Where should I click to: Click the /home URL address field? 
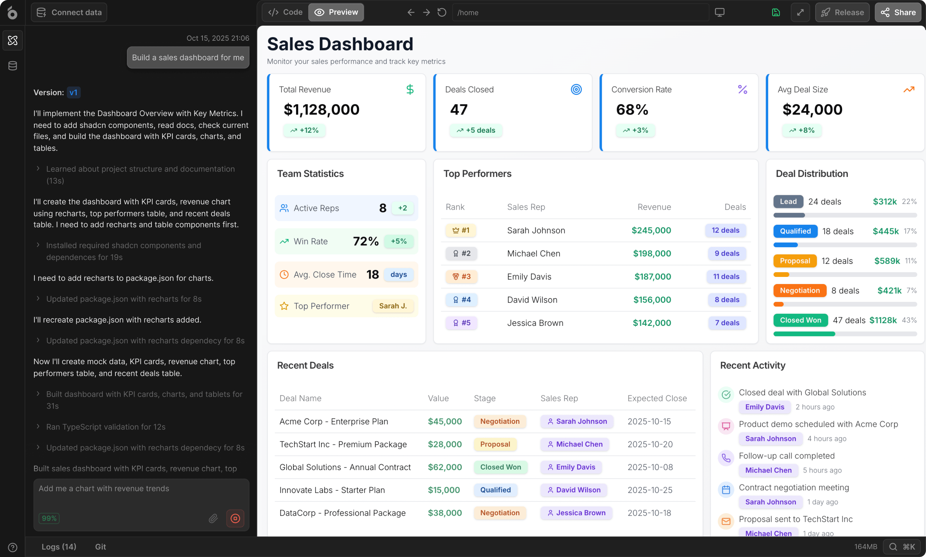click(x=580, y=12)
